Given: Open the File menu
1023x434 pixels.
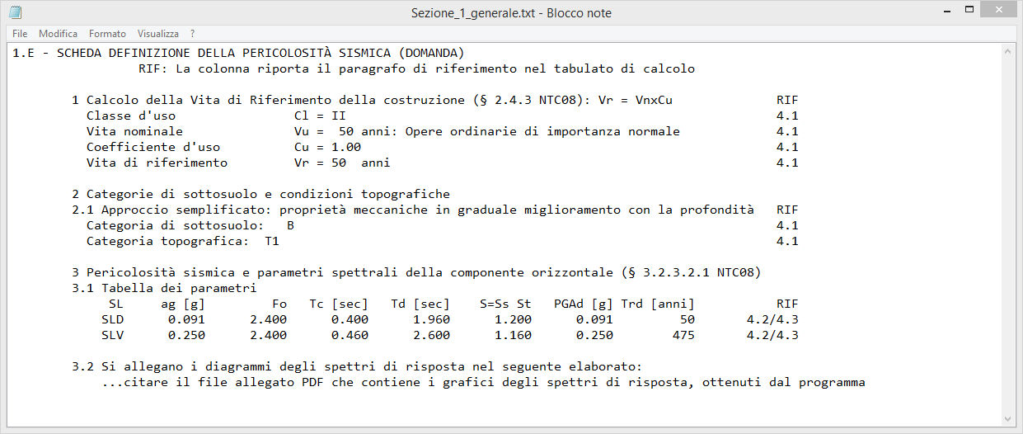Looking at the screenshot, I should coord(20,34).
